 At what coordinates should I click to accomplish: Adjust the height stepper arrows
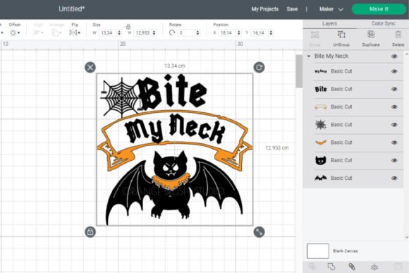[154, 33]
